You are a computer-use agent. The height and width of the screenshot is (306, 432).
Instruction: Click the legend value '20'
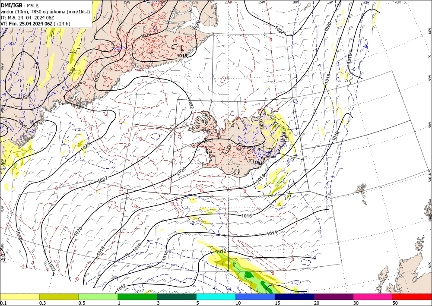point(317,303)
